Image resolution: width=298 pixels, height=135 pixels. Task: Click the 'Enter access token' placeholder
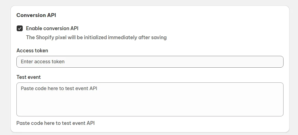click(x=43, y=62)
